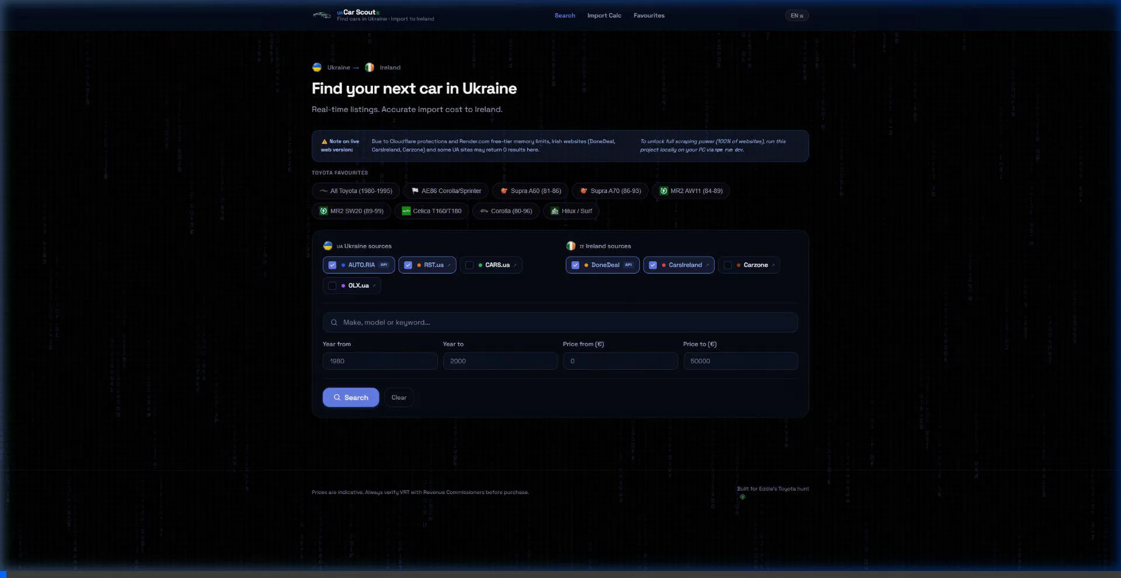
Task: Click the Price from (€) input
Action: 620,361
